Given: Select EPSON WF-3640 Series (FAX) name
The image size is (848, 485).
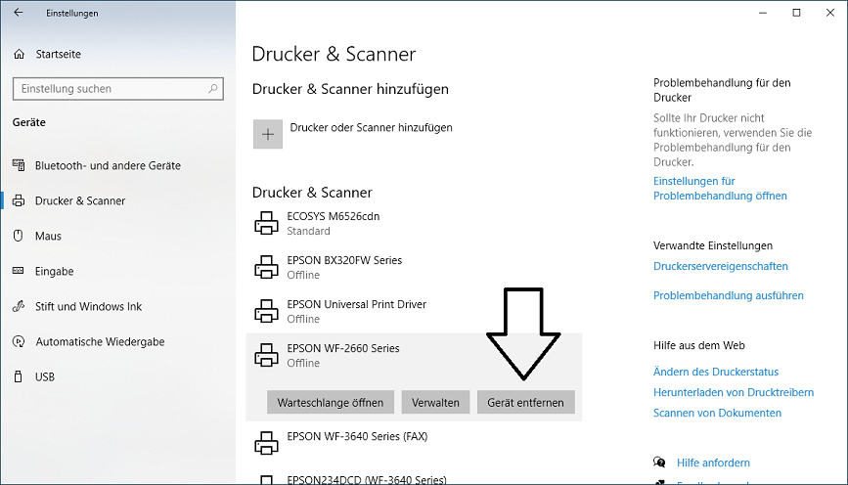Looking at the screenshot, I should [x=357, y=436].
